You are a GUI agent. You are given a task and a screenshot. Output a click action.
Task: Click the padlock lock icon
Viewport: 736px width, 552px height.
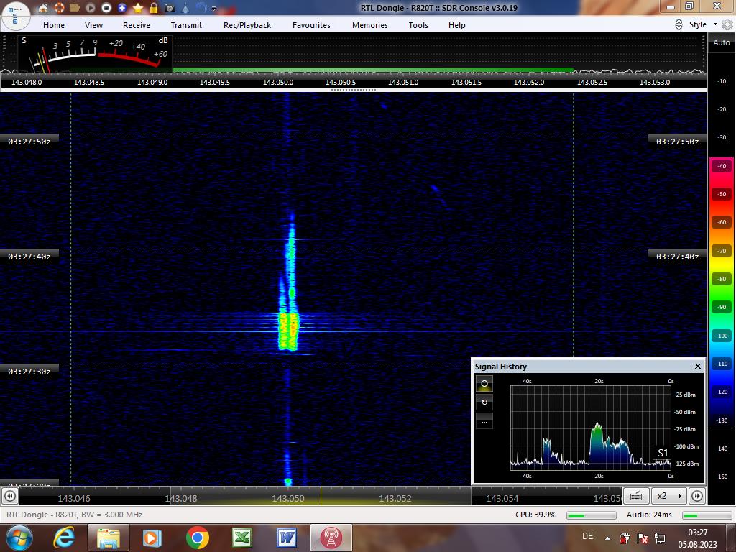coord(154,8)
